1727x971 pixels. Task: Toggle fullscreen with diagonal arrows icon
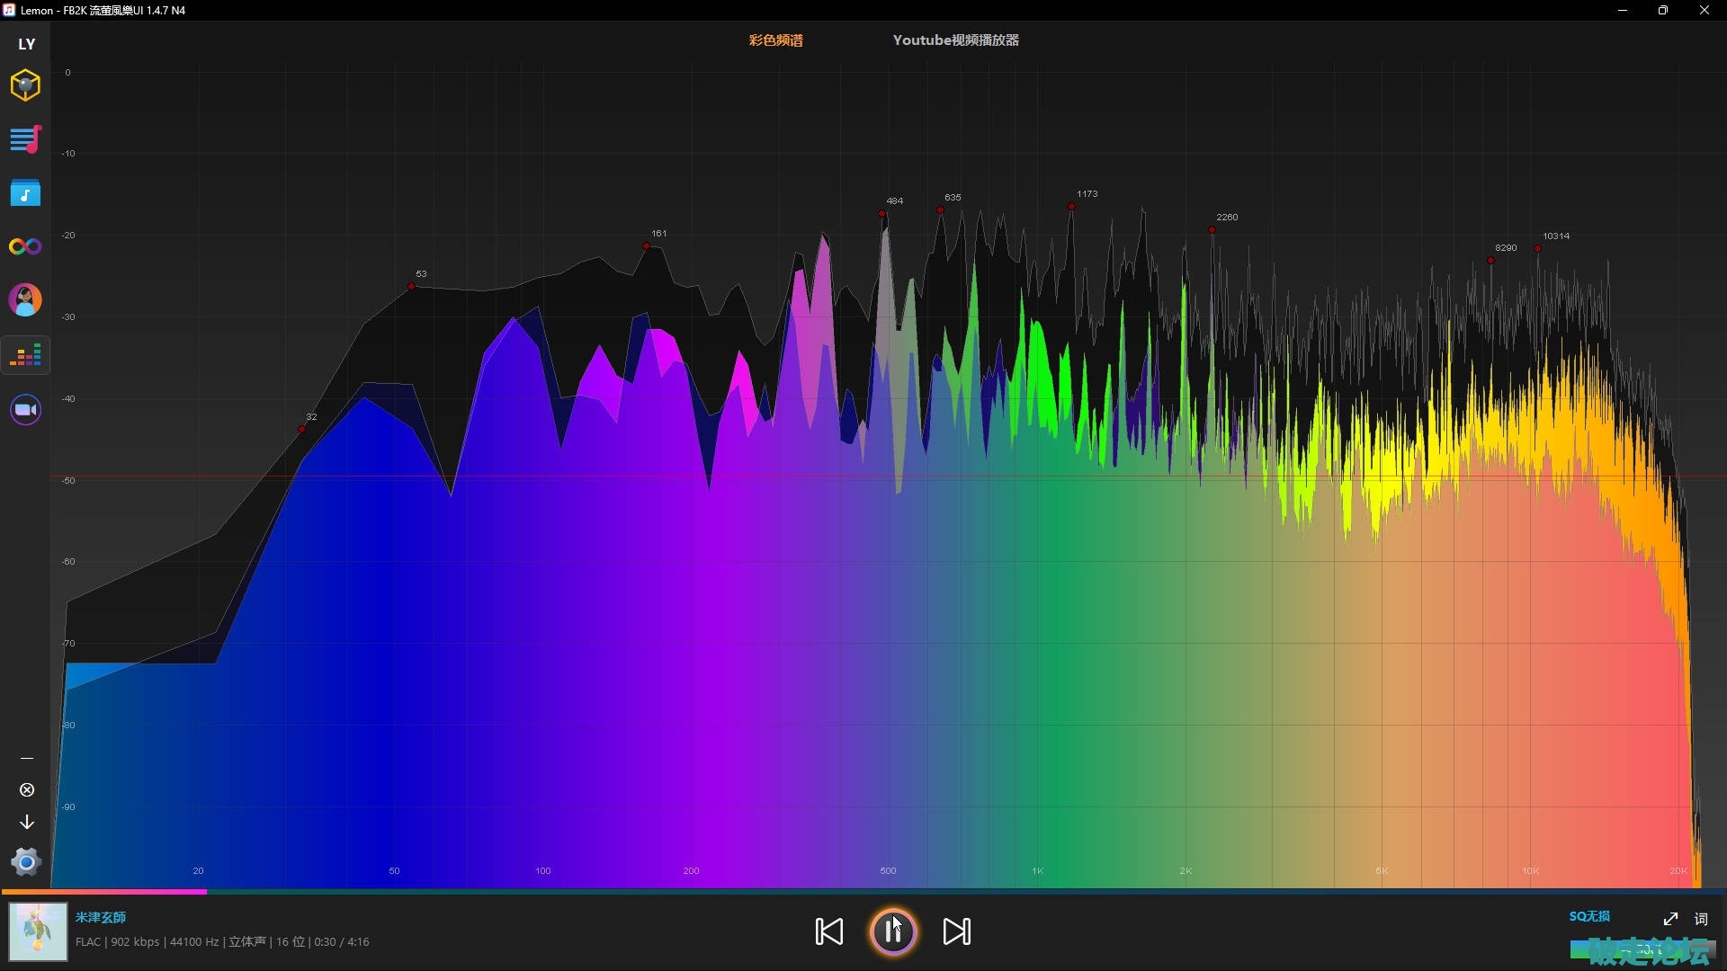tap(1670, 919)
